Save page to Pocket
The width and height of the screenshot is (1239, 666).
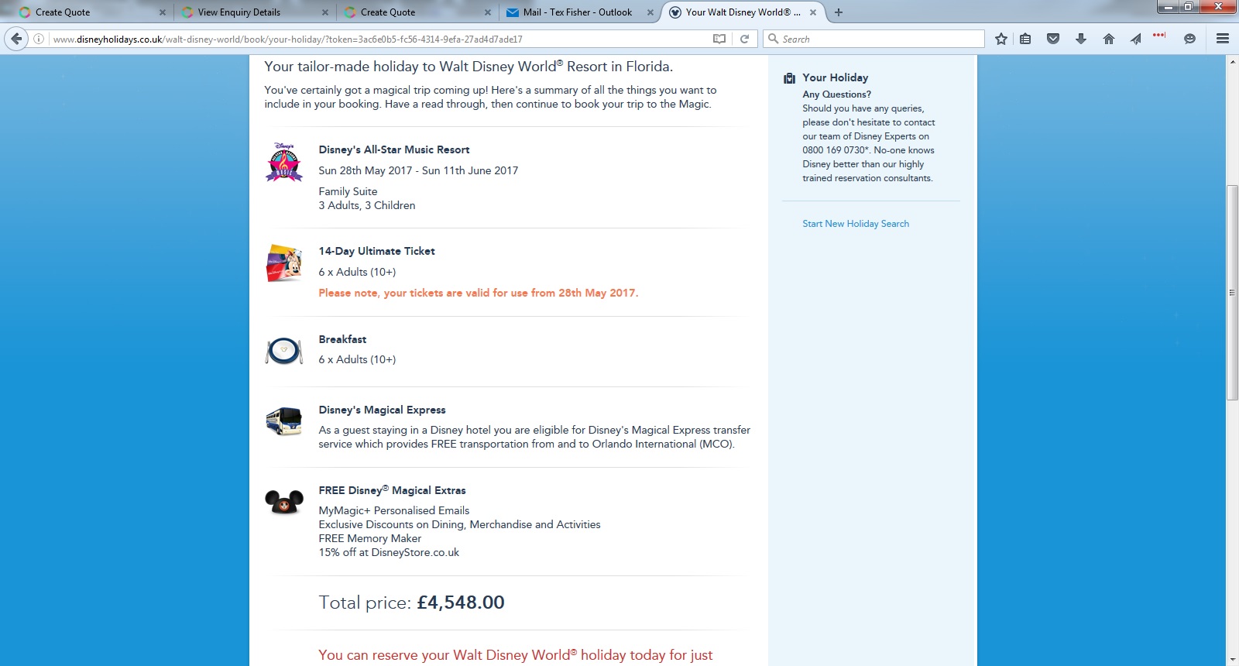coord(1053,39)
